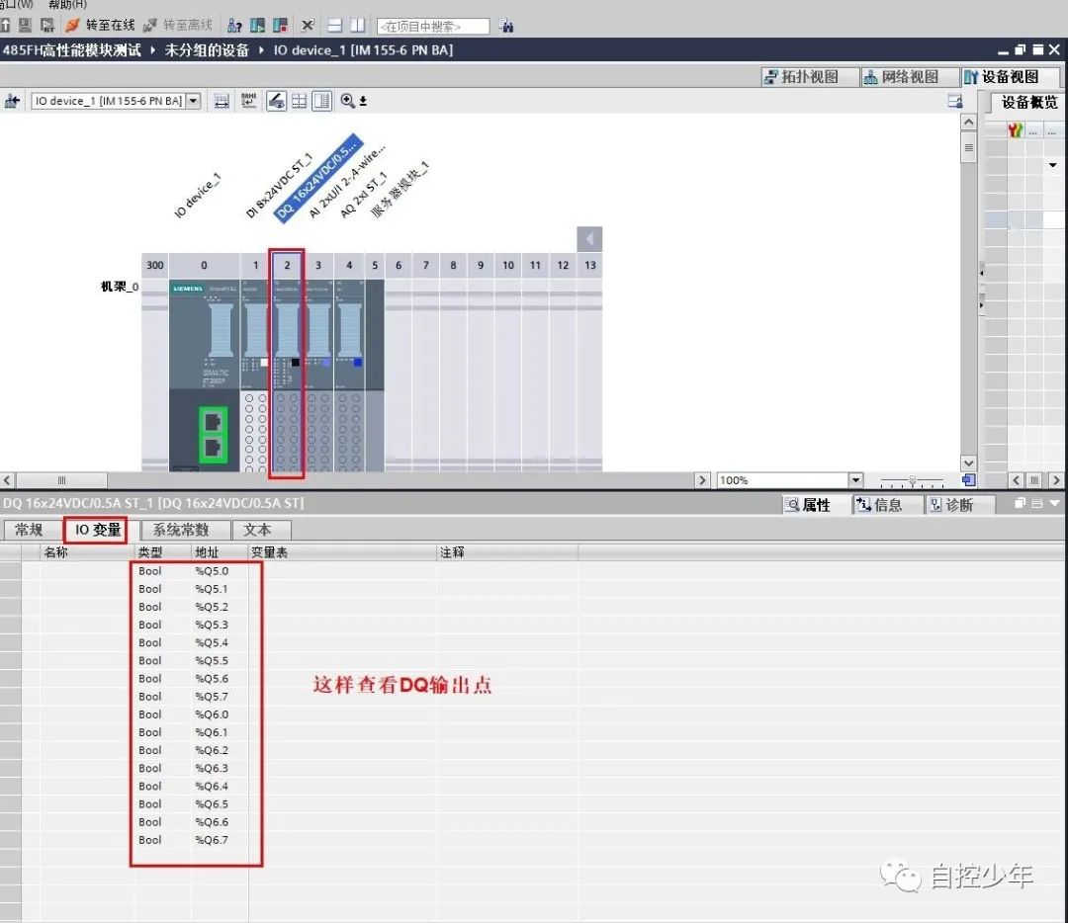Click the overview pane left scroll arrow

[1016, 480]
